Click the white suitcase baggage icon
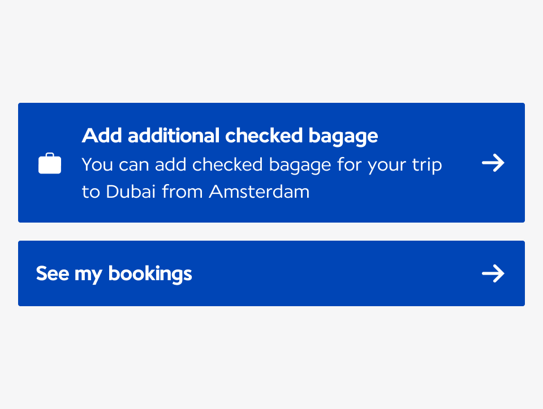 [x=50, y=163]
